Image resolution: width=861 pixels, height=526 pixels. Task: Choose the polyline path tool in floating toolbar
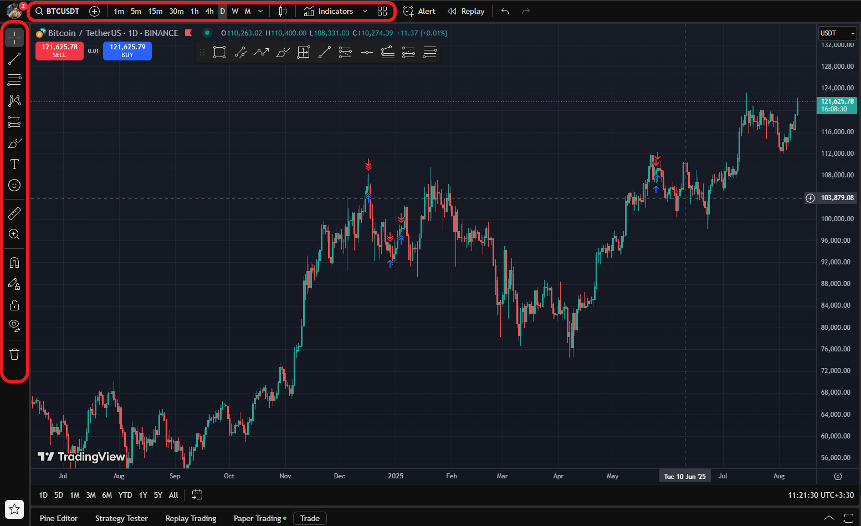coord(262,52)
